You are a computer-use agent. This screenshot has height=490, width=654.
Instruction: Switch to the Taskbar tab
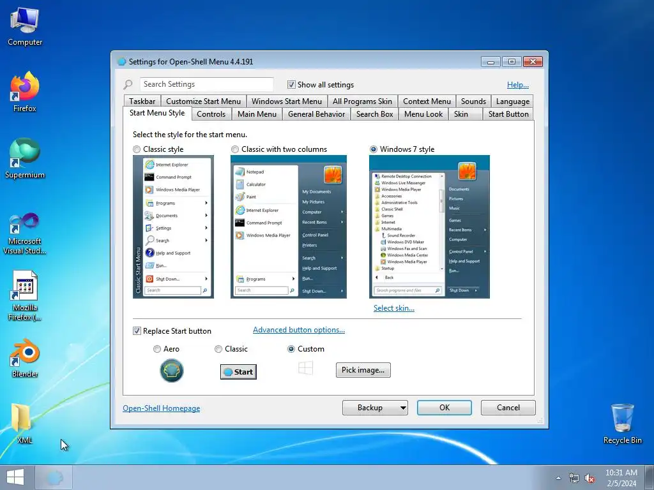pyautogui.click(x=142, y=101)
